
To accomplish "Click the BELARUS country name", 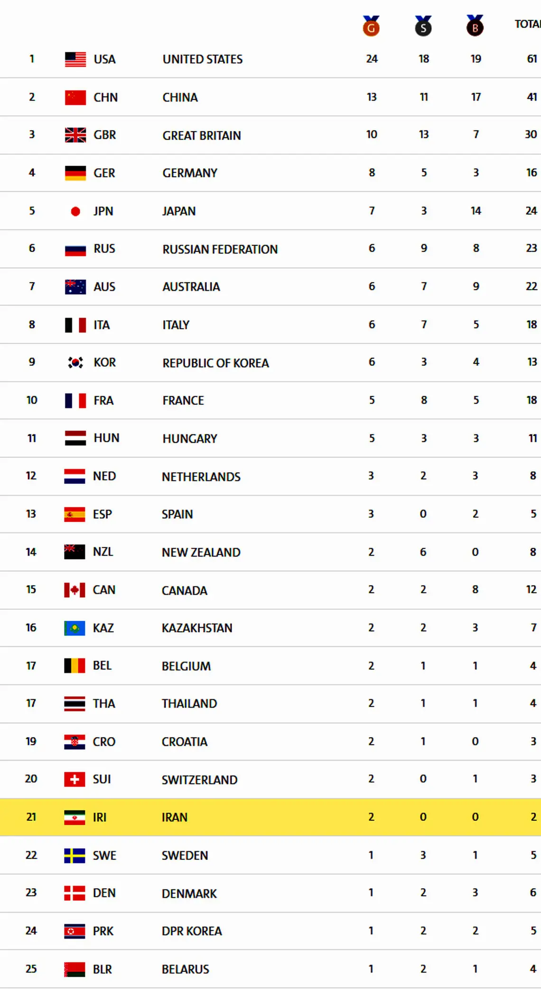I will pos(186,969).
